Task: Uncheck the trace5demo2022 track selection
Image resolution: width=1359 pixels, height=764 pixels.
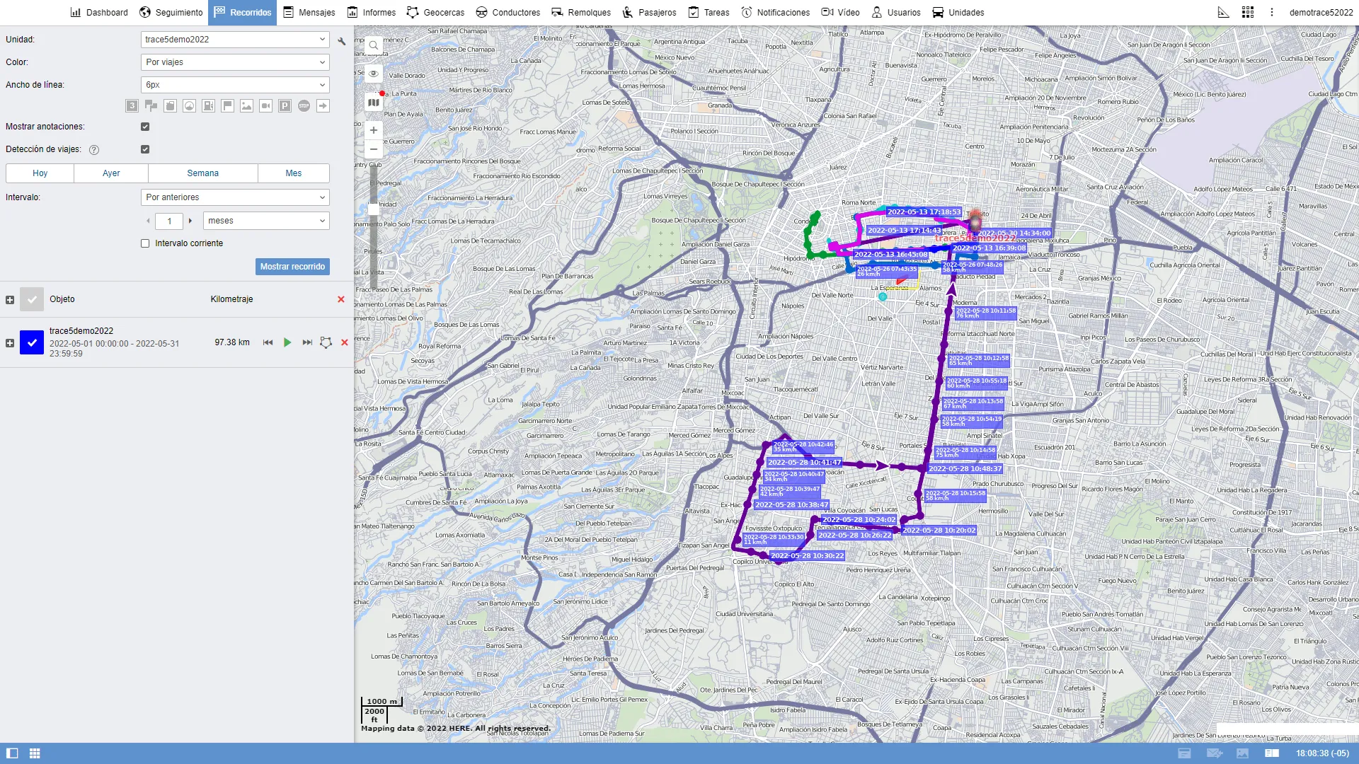Action: [32, 343]
